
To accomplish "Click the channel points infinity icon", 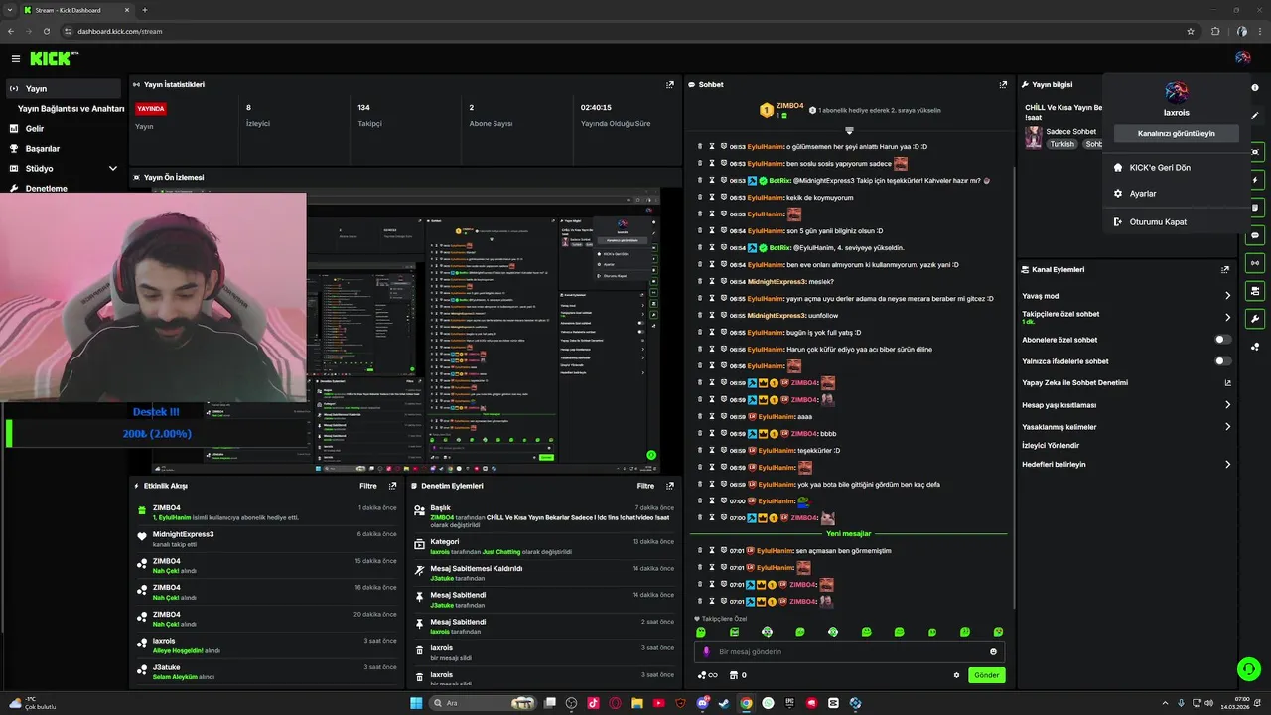I will [x=708, y=675].
